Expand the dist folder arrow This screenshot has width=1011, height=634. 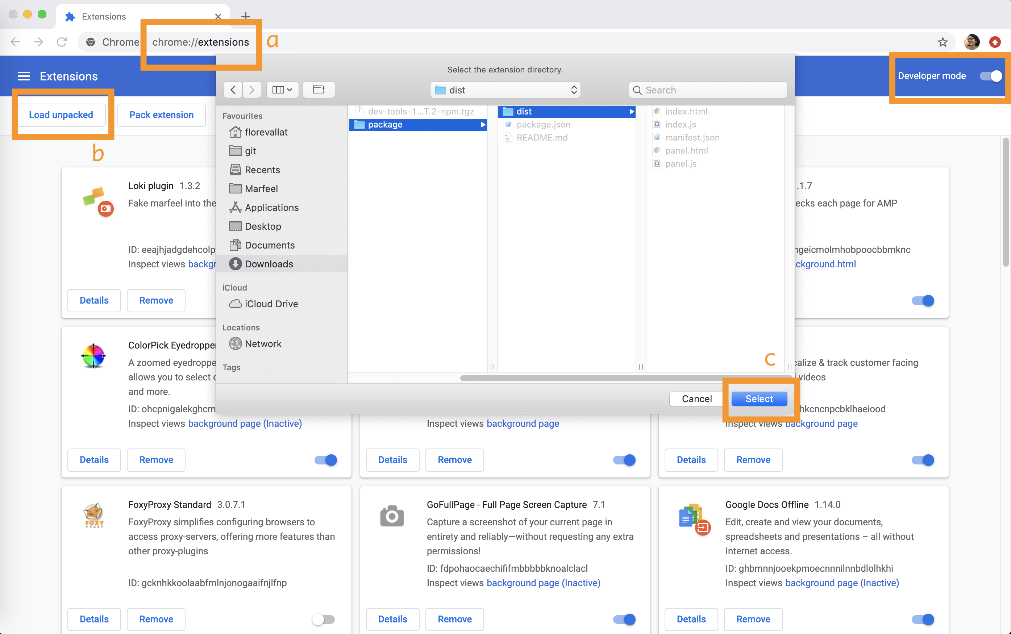pos(631,112)
